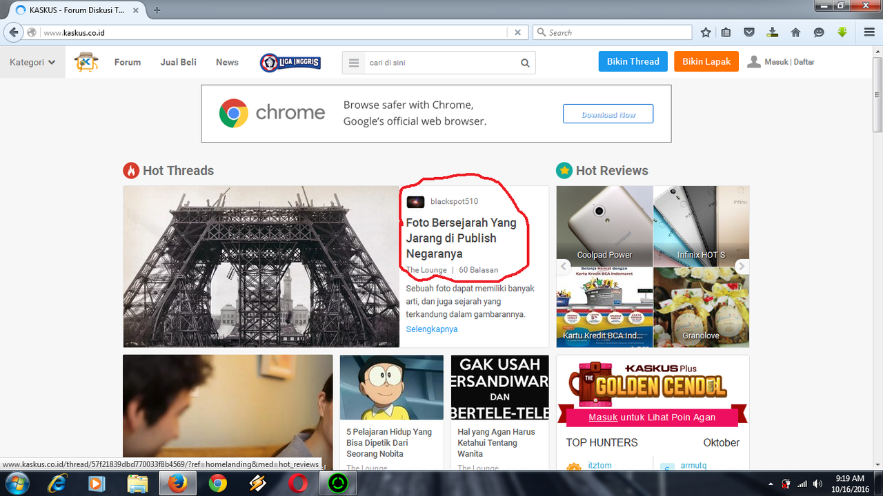Viewport: 883px width, 496px height.
Task: Click the Pocket icon in toolbar
Action: (749, 32)
